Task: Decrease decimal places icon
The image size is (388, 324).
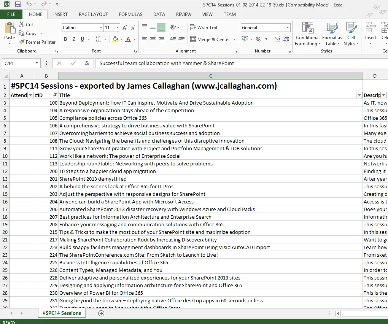Action: click(x=286, y=39)
